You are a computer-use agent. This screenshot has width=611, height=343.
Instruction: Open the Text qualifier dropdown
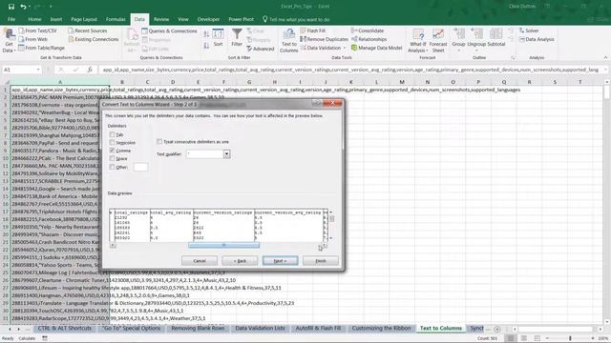click(226, 154)
